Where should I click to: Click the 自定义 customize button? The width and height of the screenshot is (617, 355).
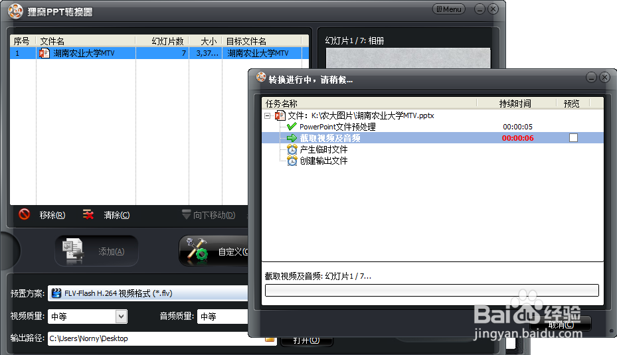point(215,251)
